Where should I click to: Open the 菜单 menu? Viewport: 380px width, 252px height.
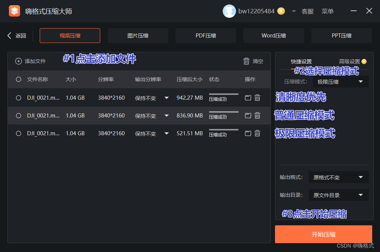(x=327, y=11)
